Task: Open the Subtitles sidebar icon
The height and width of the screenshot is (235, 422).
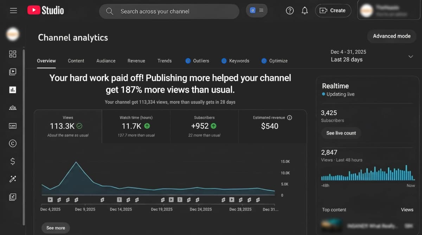Action: (13, 126)
